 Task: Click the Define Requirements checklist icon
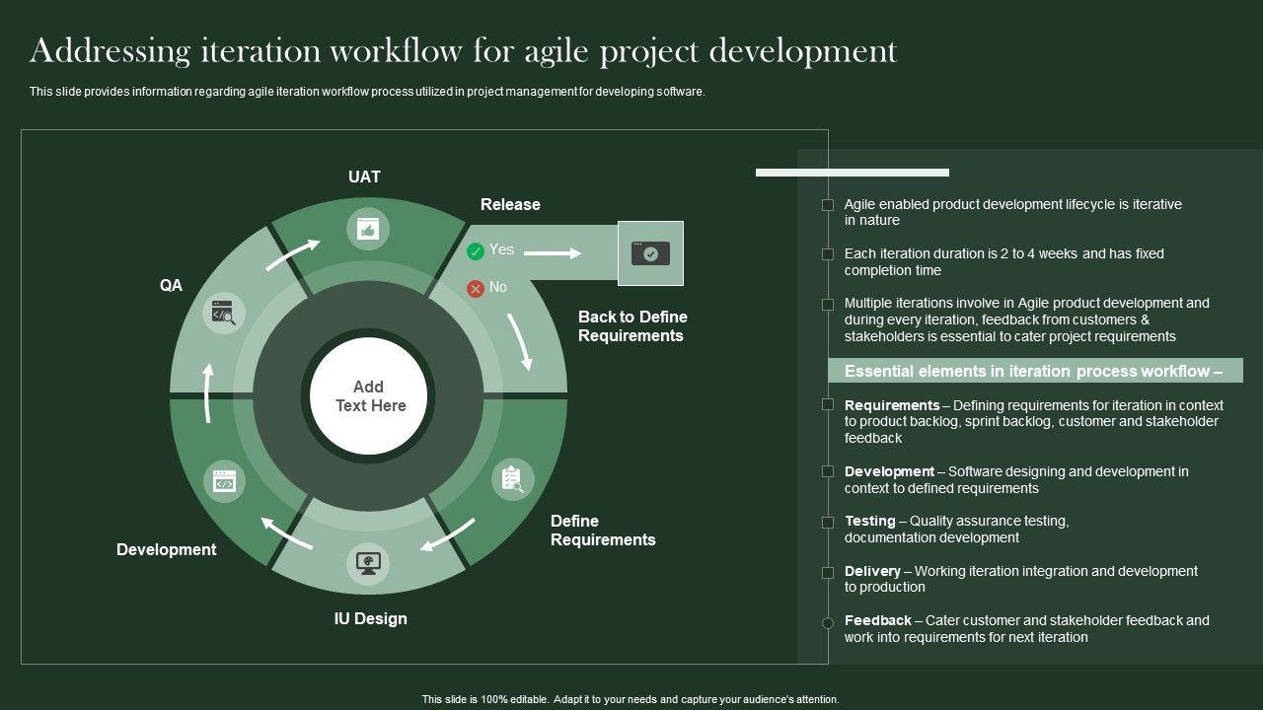[x=512, y=479]
